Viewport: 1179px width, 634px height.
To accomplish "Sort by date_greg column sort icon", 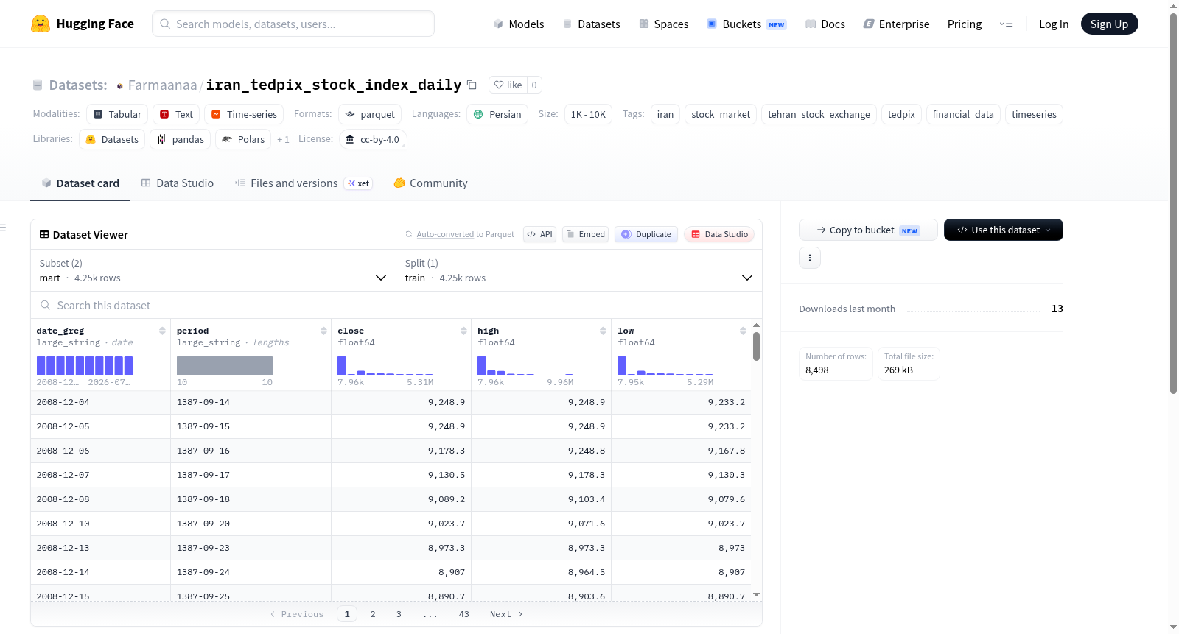I will (x=162, y=331).
